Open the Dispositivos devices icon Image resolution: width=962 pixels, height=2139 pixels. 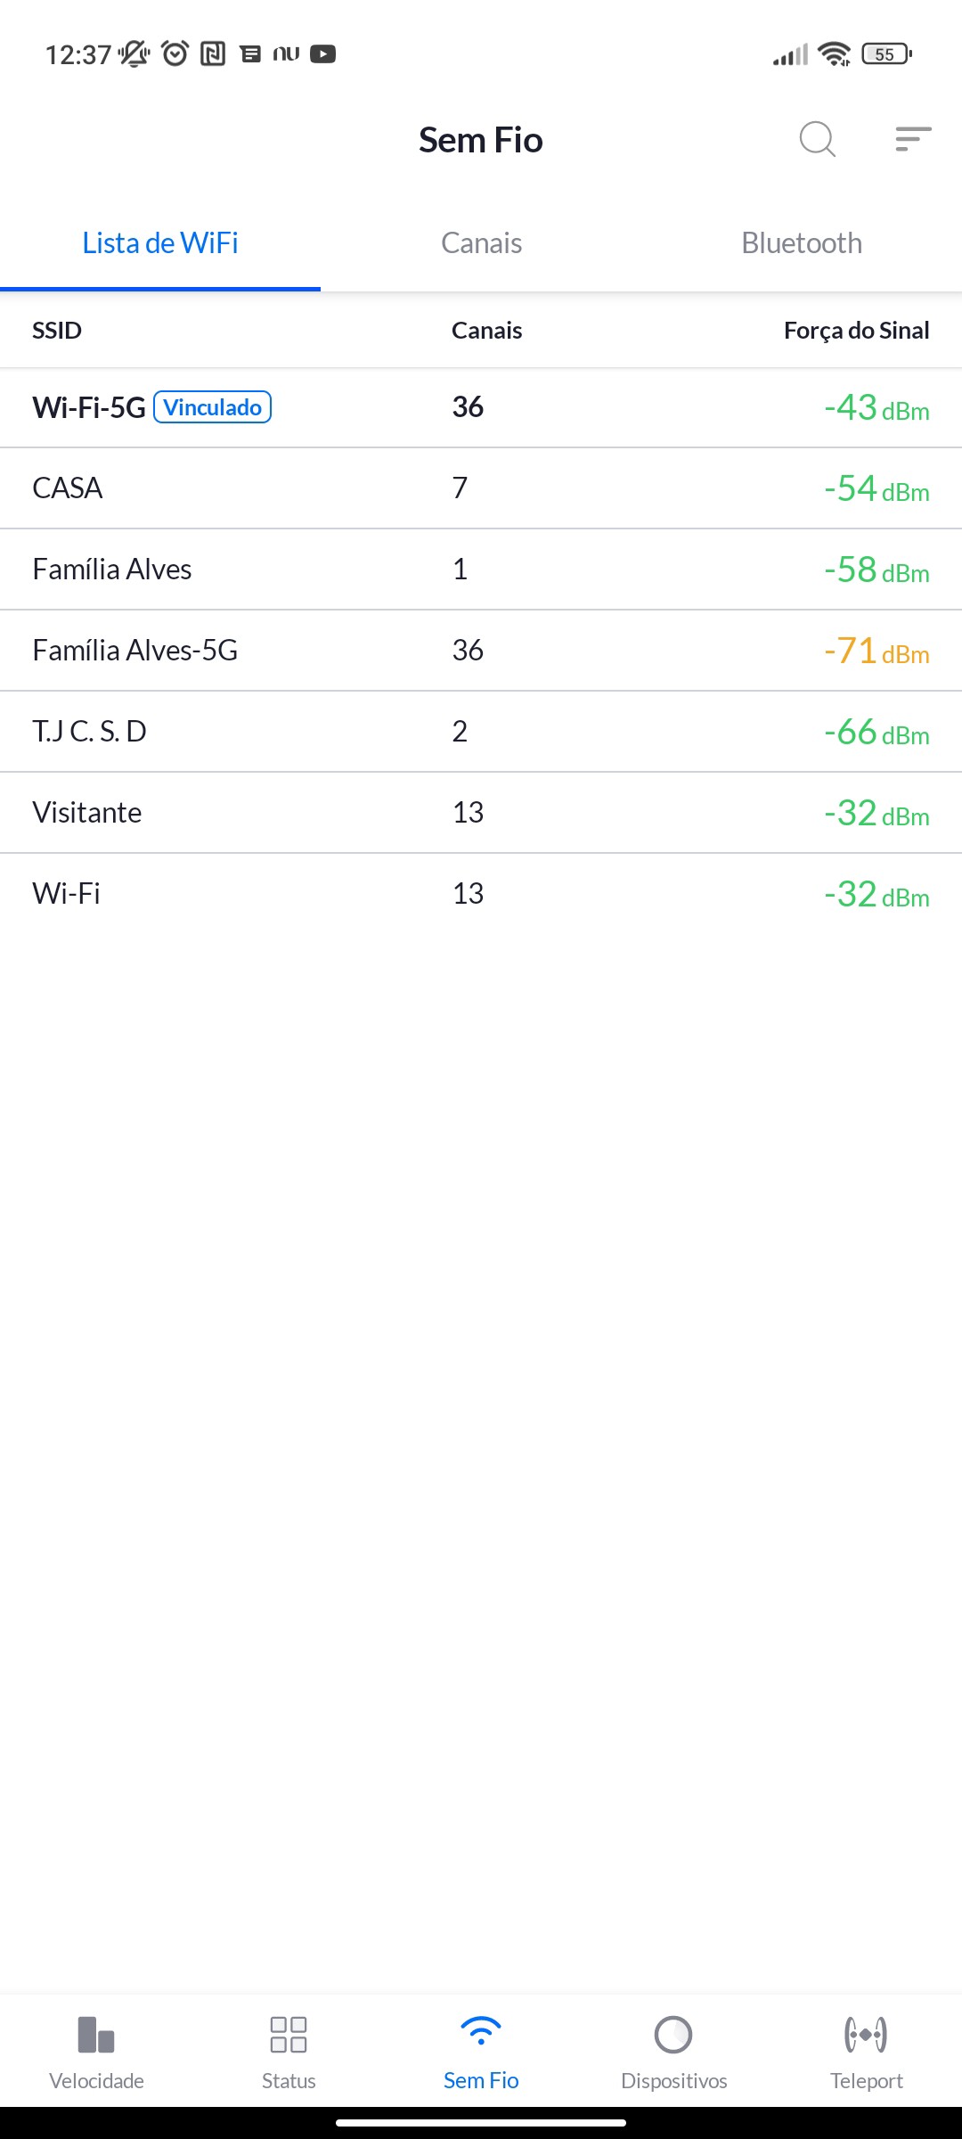pos(673,2036)
